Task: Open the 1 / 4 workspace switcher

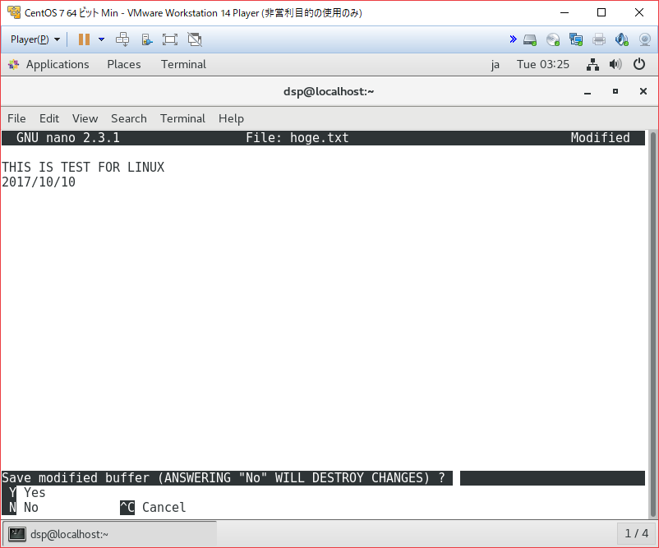Action: 636,534
